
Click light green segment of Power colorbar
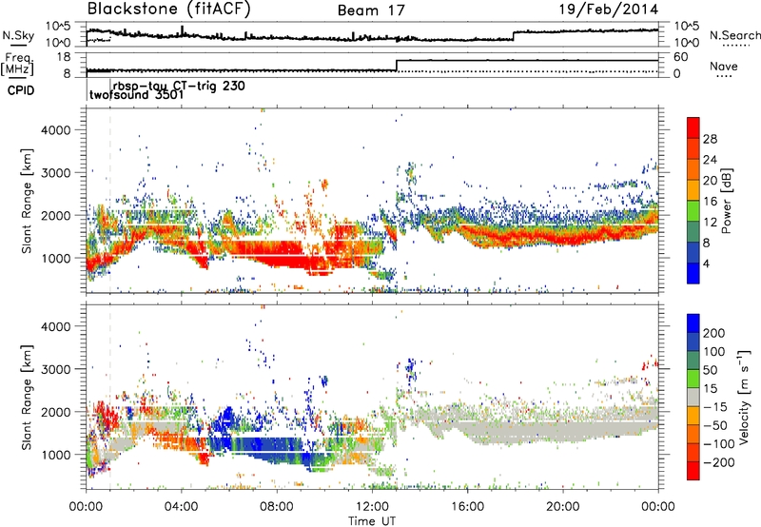pyautogui.click(x=693, y=211)
